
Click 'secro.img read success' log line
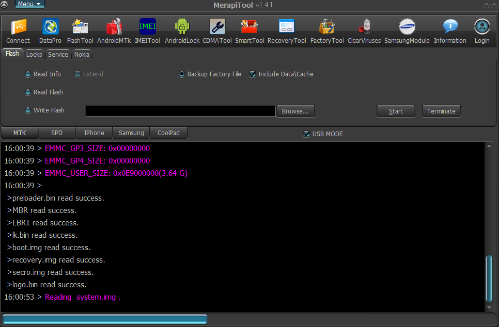pos(50,272)
